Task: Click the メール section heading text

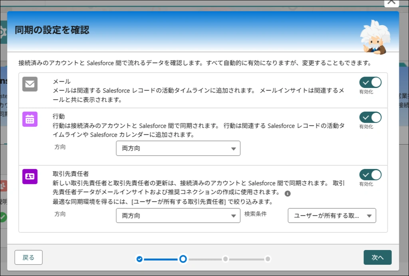Action: point(62,81)
